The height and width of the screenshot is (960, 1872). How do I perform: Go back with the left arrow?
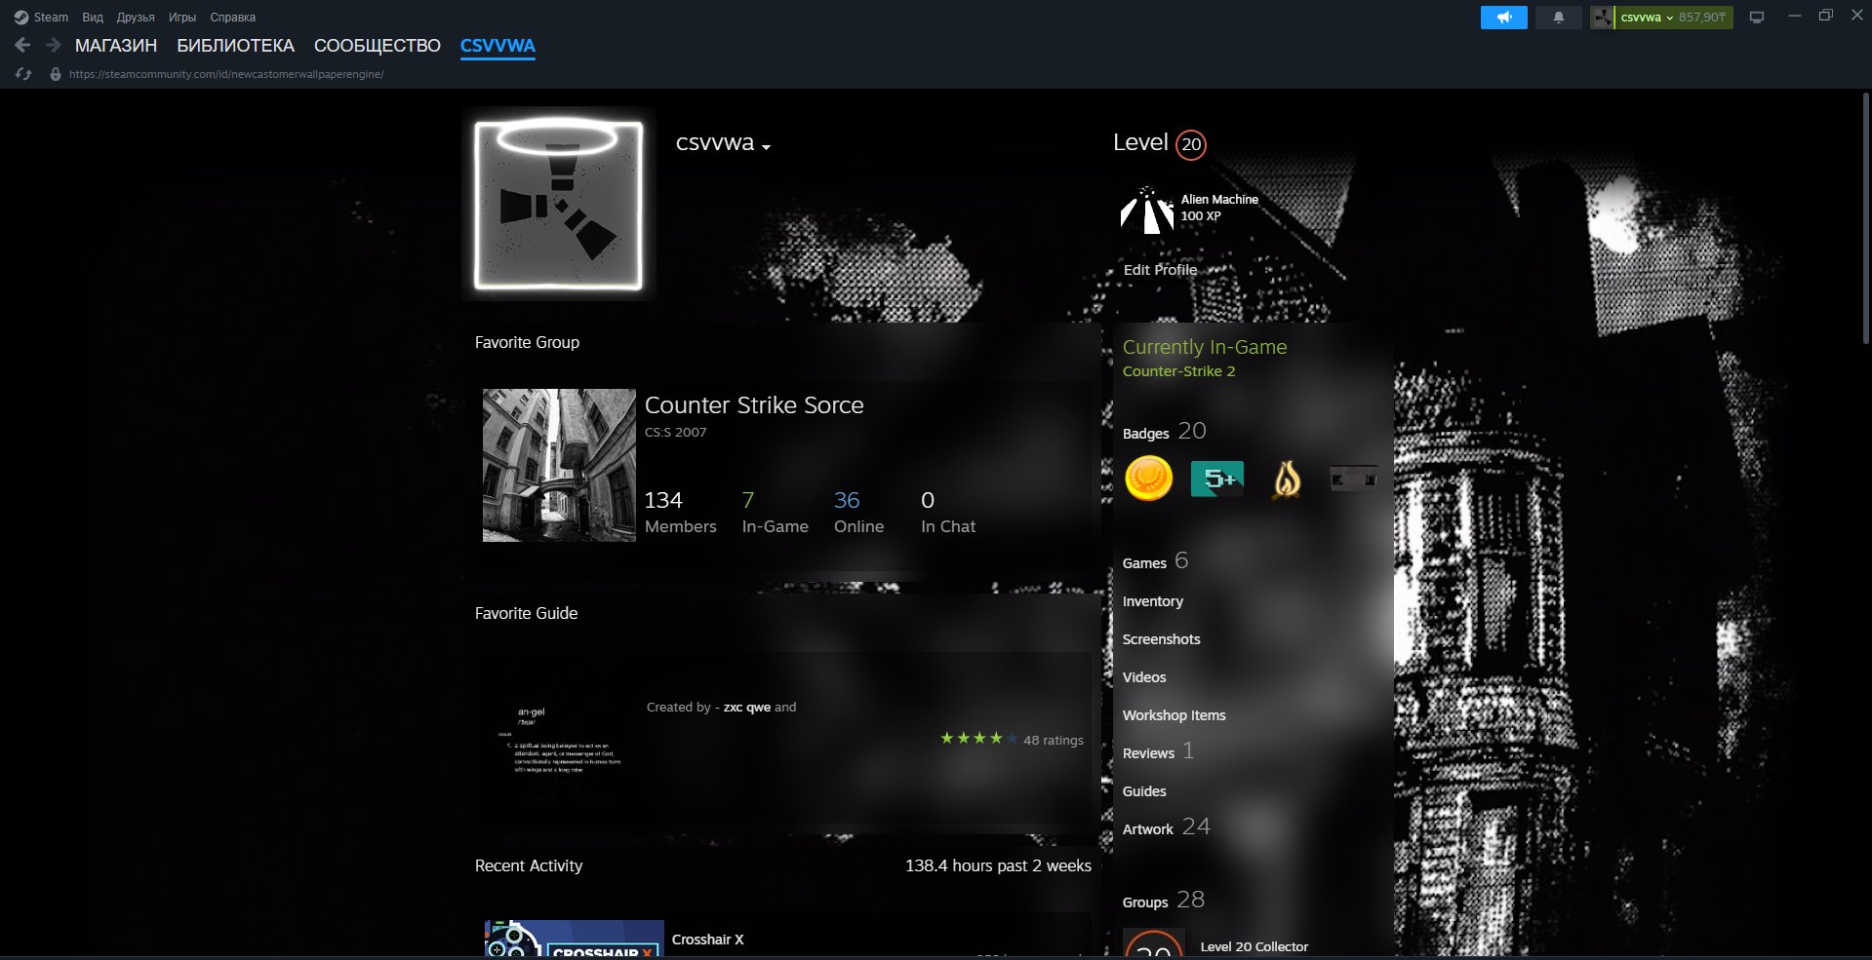pos(23,45)
